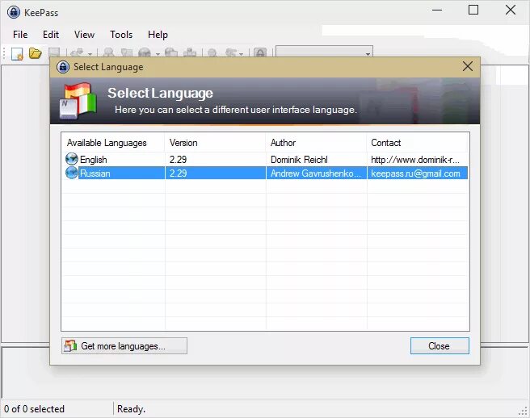This screenshot has height=418, width=530.
Task: Click the grayed Add Entry key icon
Action: [77, 52]
